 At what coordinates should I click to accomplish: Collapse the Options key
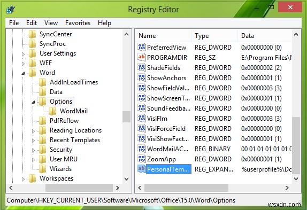pos(33,102)
